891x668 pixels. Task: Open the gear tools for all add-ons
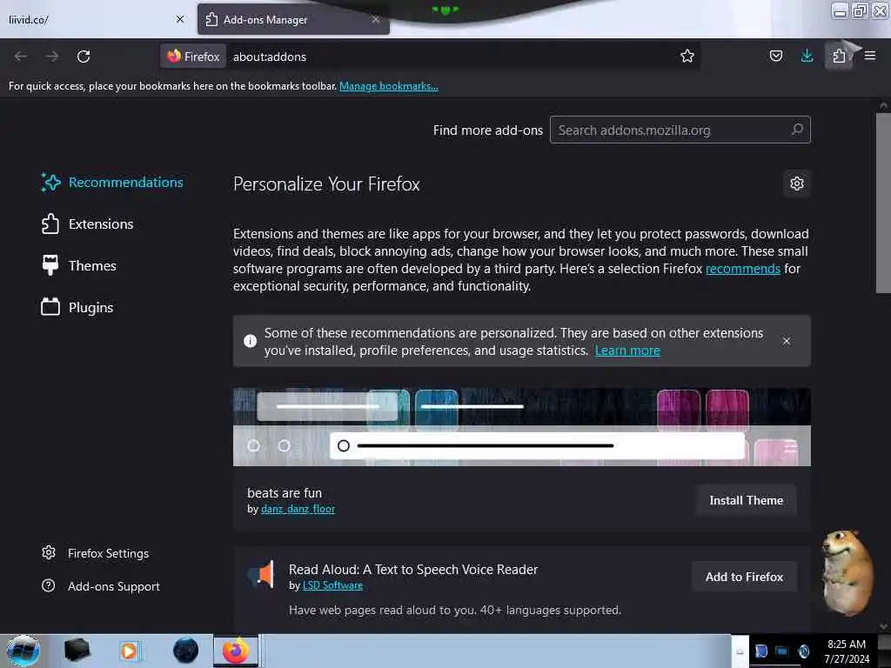click(x=797, y=184)
